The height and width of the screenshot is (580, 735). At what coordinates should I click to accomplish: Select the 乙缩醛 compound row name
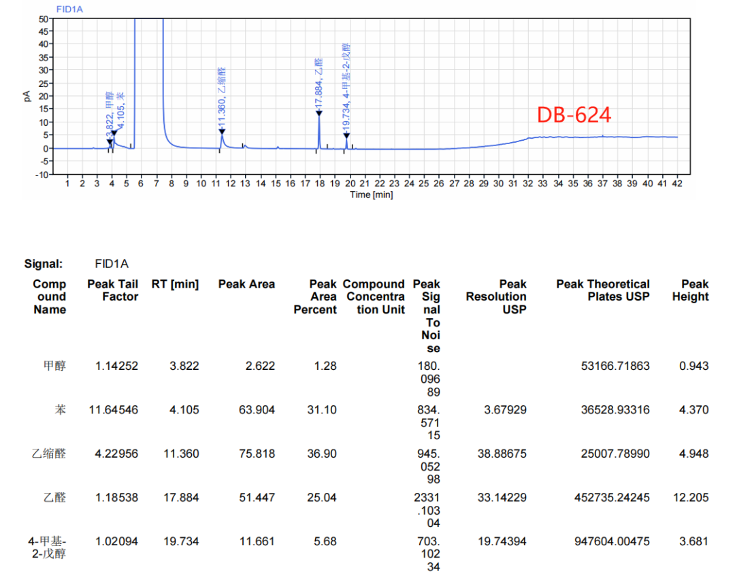50,454
